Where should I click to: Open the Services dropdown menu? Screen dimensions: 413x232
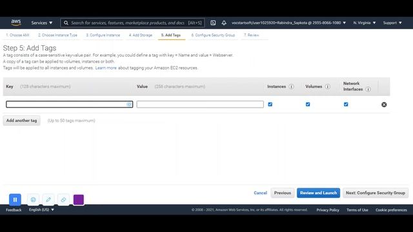click(x=42, y=23)
